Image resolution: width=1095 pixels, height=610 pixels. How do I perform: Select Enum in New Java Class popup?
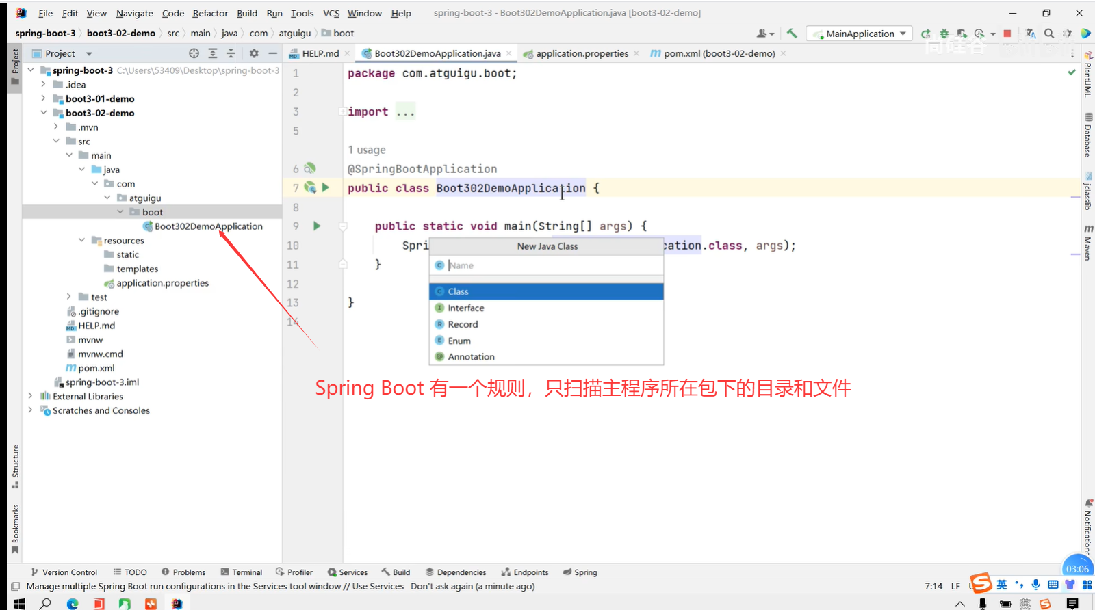pyautogui.click(x=546, y=341)
